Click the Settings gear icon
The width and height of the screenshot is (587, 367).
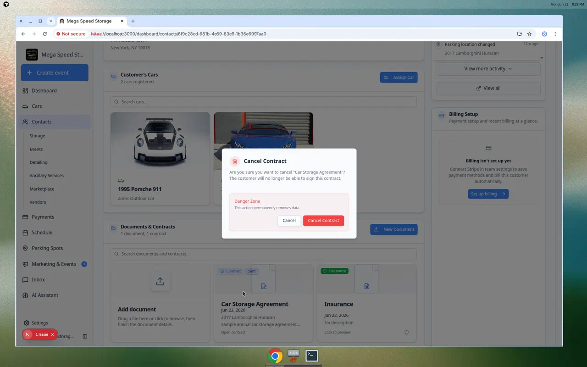coord(27,323)
